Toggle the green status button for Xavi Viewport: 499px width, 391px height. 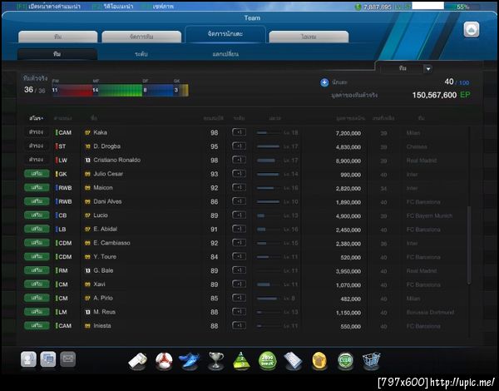pos(37,285)
